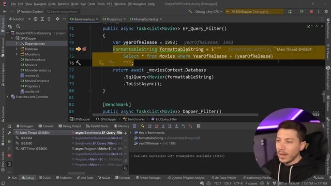The width and height of the screenshot is (331, 186).
Task: Click the Evaluate Expression calculator icon
Action: tap(199, 126)
